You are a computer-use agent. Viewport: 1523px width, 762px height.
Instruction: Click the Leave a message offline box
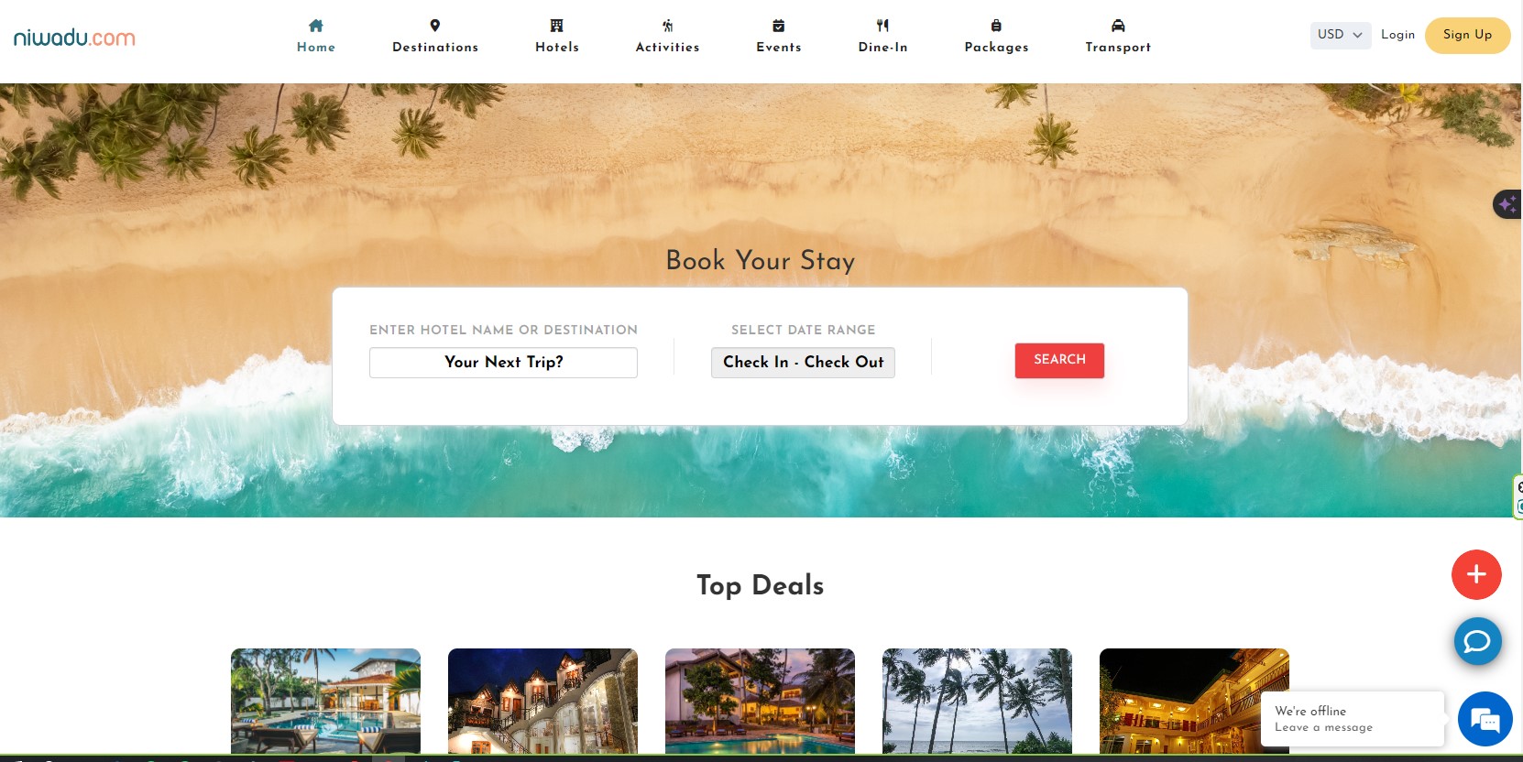(x=1353, y=719)
